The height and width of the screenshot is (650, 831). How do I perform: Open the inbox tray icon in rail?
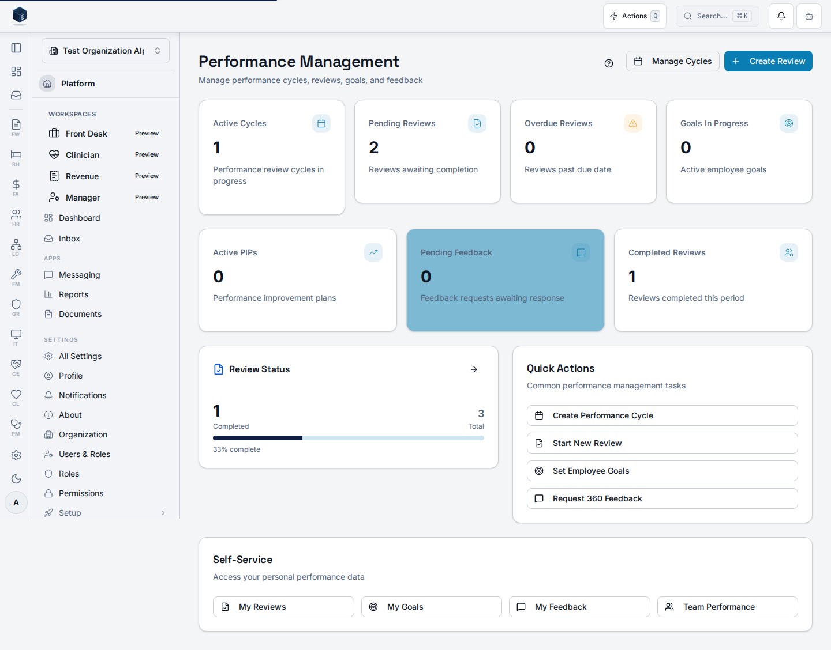16,95
